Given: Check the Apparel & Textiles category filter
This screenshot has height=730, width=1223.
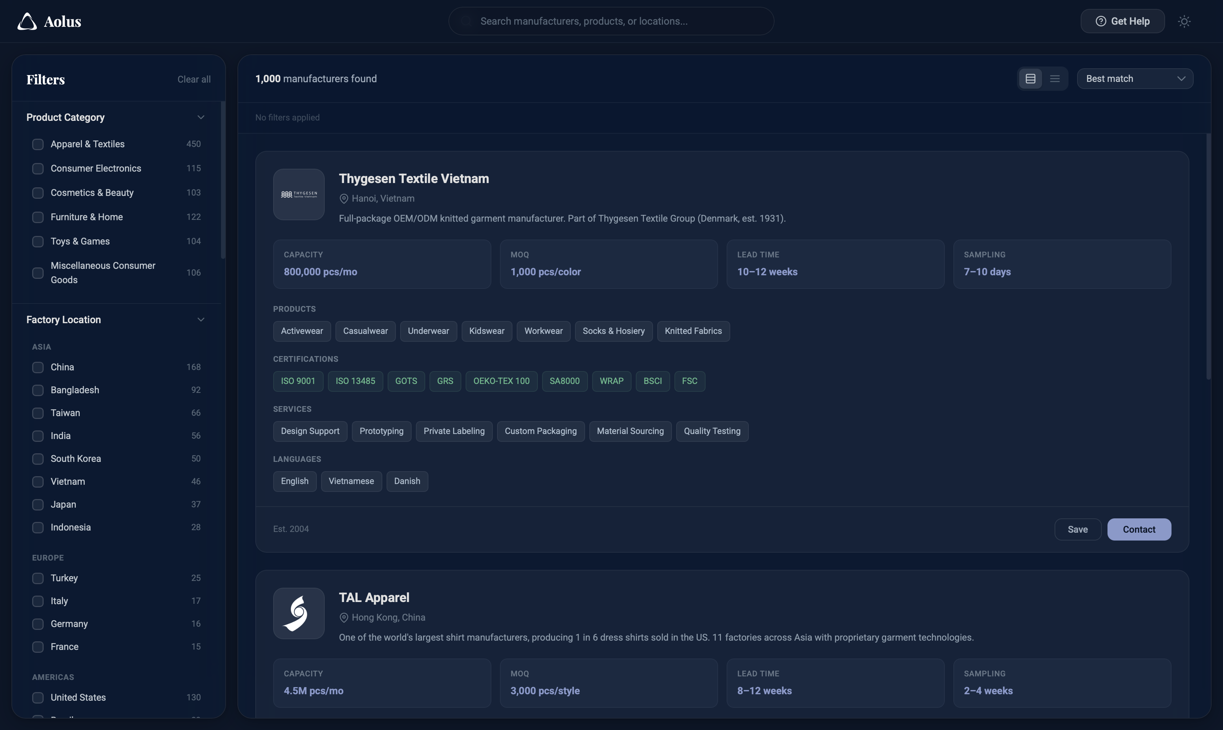Looking at the screenshot, I should coord(38,144).
